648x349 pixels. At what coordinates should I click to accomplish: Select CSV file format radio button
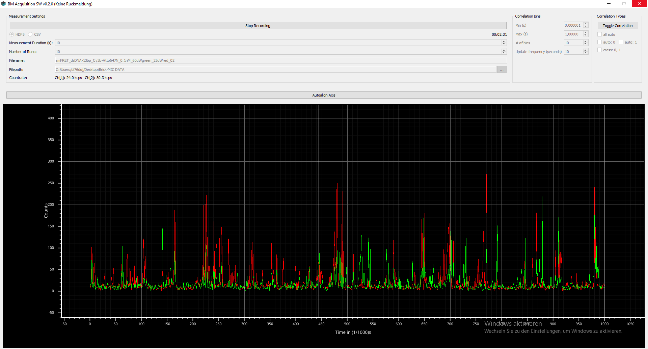pyautogui.click(x=30, y=34)
